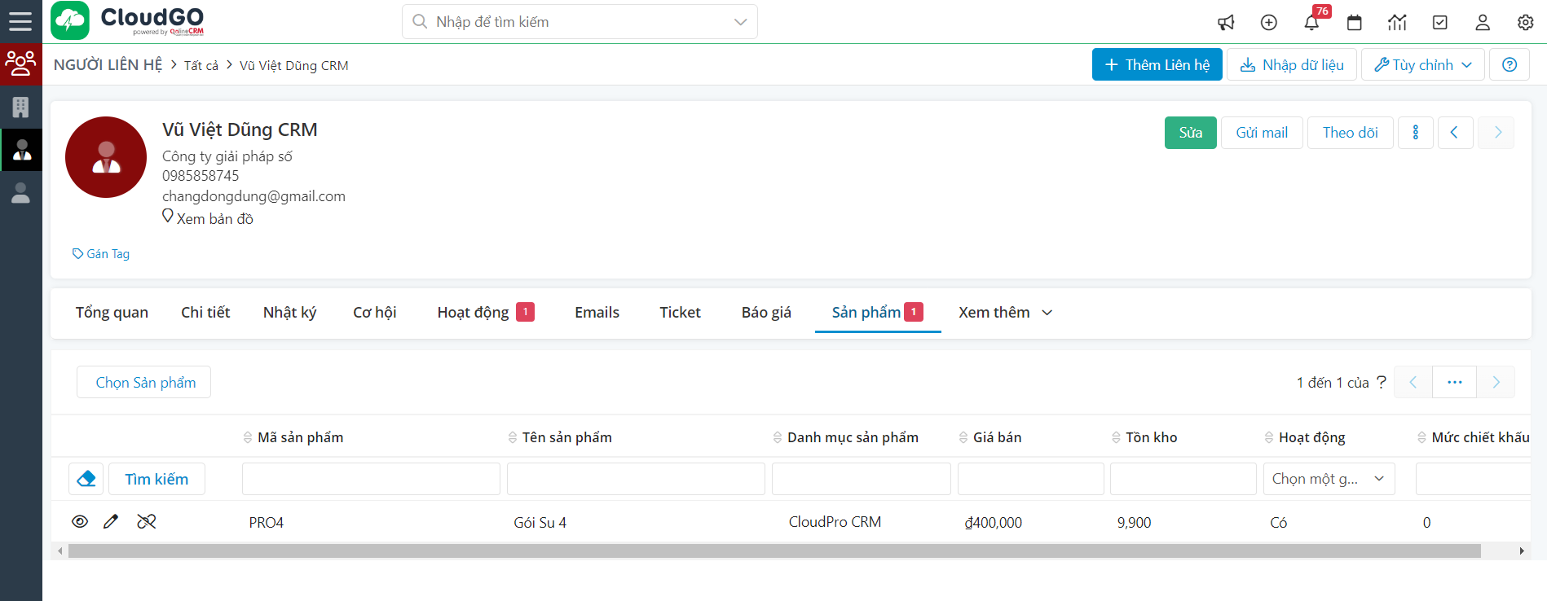
Task: Open the hamburger main menu
Action: coord(20,21)
